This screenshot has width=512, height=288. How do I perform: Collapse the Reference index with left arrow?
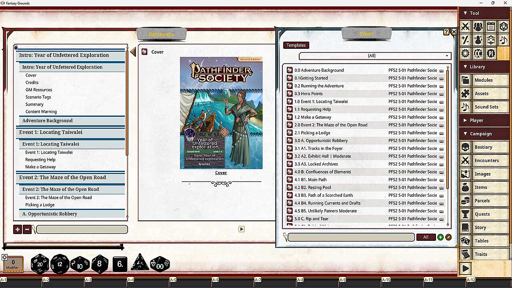coord(133,52)
